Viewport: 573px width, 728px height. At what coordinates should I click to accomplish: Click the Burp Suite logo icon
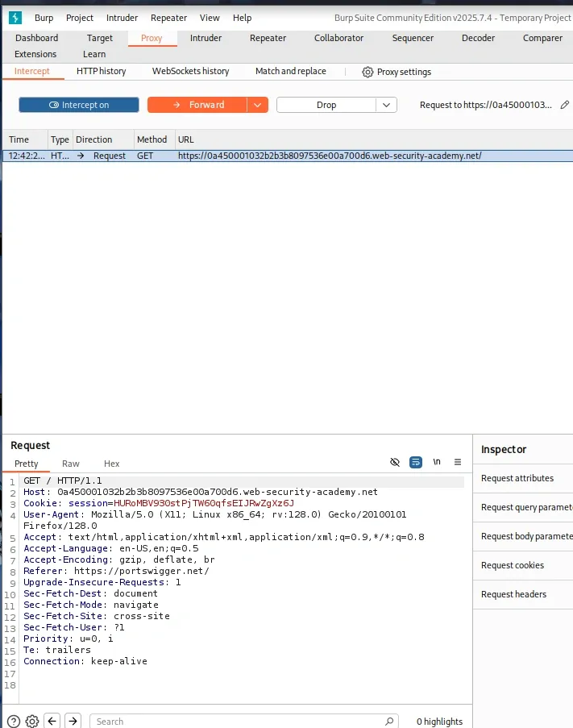tap(15, 18)
